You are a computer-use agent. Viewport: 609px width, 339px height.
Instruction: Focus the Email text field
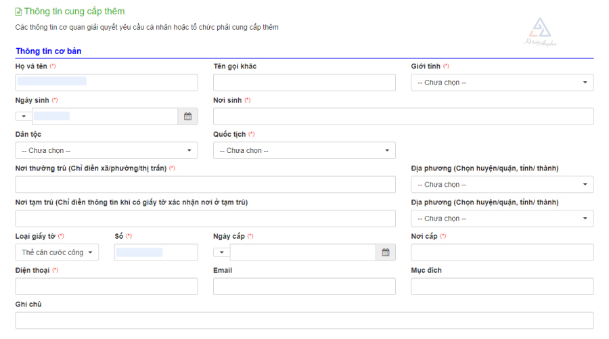[x=304, y=286]
